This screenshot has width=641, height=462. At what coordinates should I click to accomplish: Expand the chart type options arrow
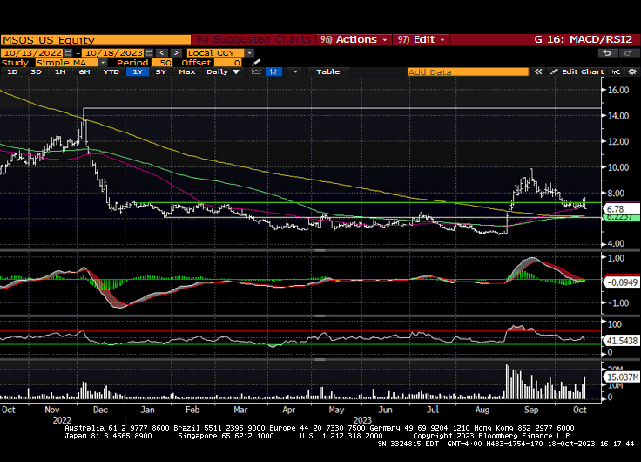coord(295,71)
